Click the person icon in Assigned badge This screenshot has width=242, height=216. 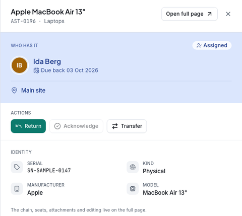click(x=199, y=45)
